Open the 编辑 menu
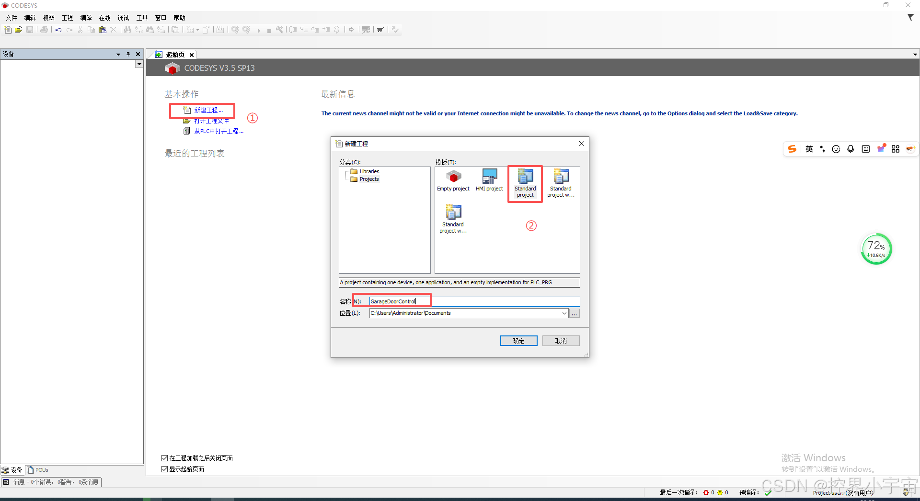920x501 pixels. pos(30,18)
